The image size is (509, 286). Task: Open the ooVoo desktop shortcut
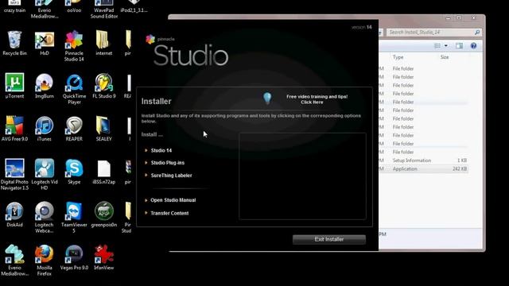click(74, 6)
